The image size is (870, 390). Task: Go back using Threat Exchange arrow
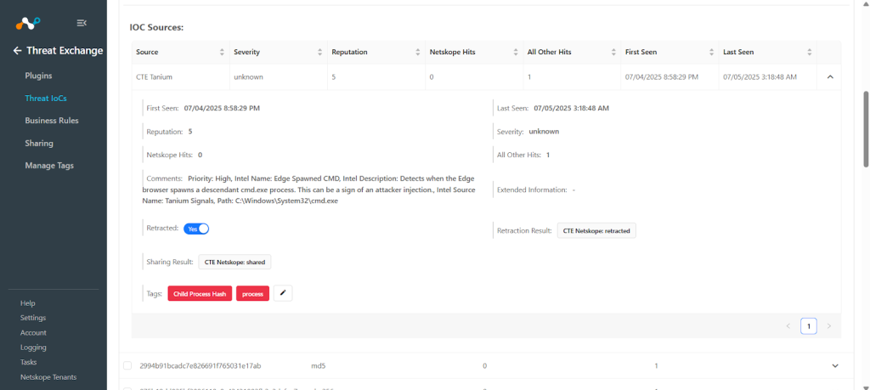[17, 50]
